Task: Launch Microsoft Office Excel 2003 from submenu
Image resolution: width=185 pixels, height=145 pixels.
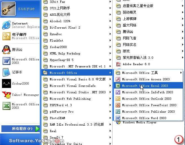Action: coord(148,86)
